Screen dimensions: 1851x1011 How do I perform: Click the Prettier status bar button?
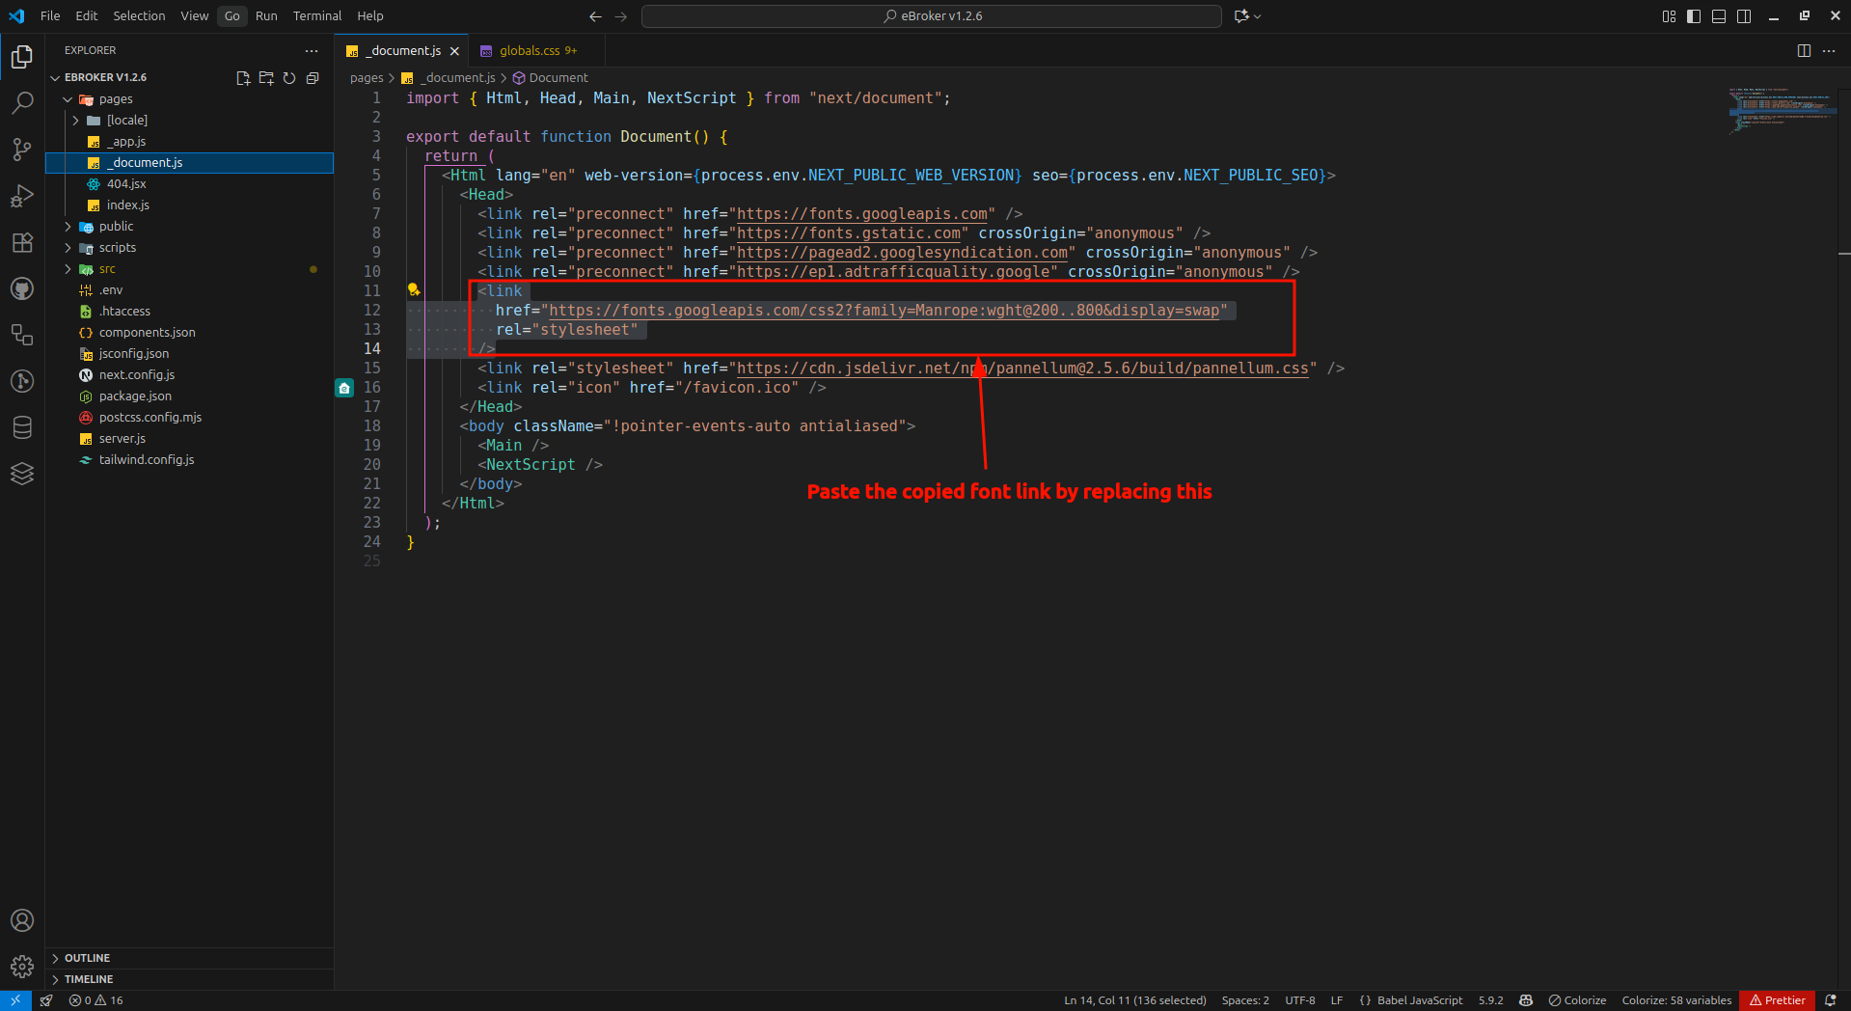pyautogui.click(x=1778, y=1000)
